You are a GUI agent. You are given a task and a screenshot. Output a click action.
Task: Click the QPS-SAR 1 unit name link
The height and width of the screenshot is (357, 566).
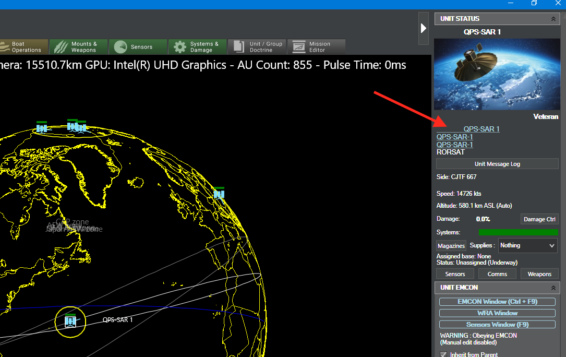tap(481, 129)
